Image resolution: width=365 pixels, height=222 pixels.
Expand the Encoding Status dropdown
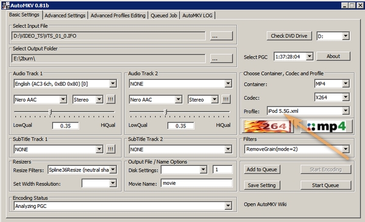click(228, 206)
